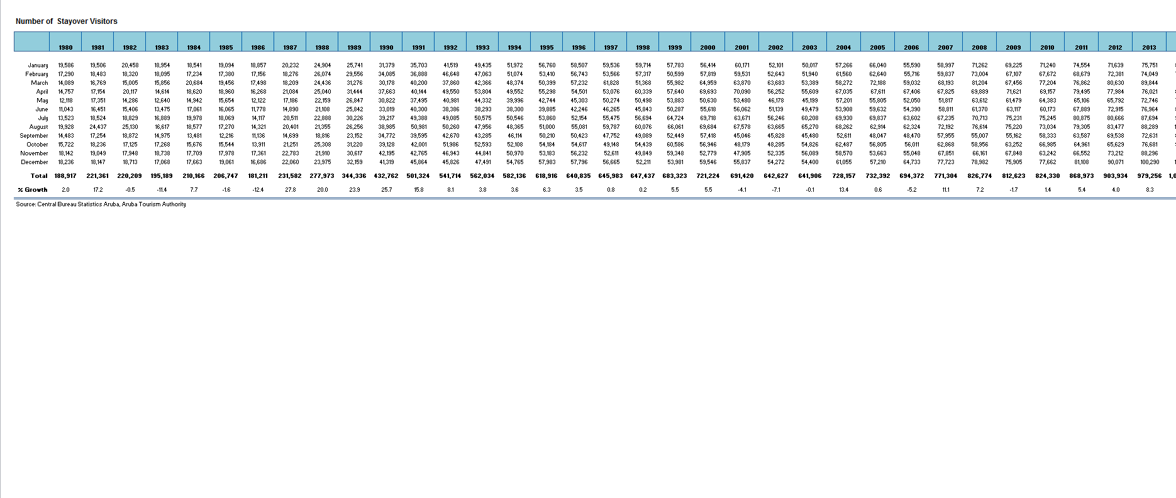1176x498 pixels.
Task: Click the 1990 total cell 432,762
Action: (386, 176)
